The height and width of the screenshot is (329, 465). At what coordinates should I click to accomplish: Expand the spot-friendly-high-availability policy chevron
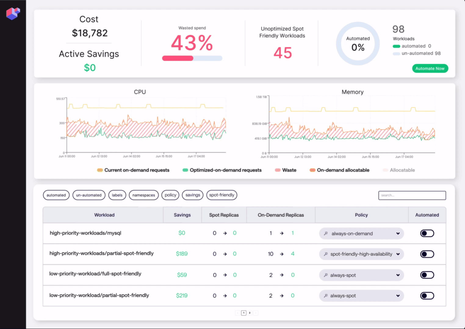click(x=398, y=254)
